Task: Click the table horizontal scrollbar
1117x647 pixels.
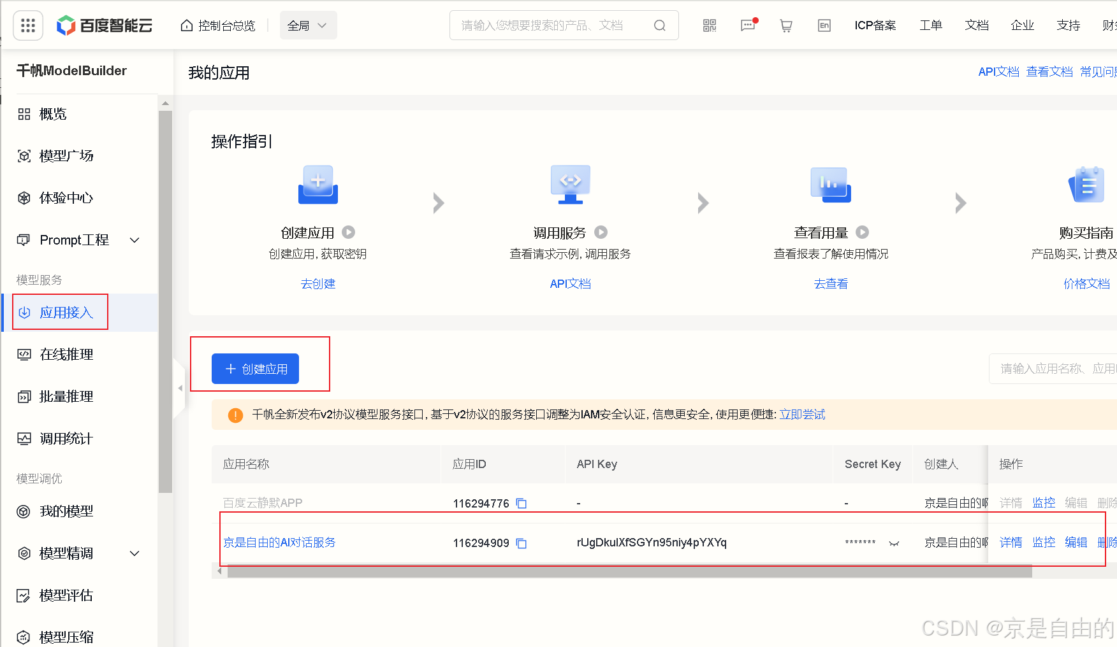Action: (630, 571)
